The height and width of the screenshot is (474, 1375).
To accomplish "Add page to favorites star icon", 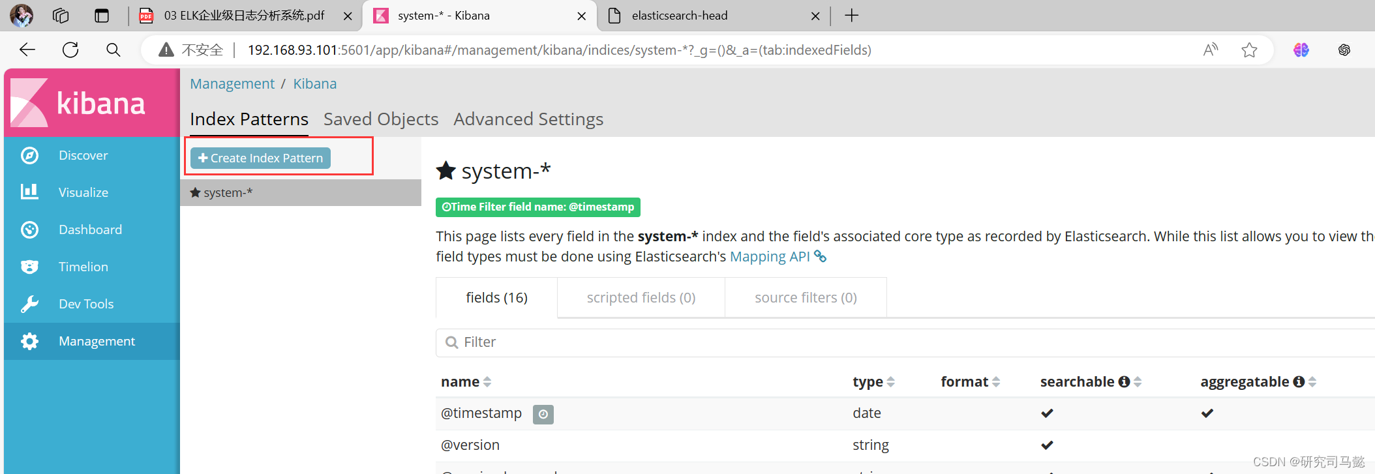I will click(x=1249, y=50).
